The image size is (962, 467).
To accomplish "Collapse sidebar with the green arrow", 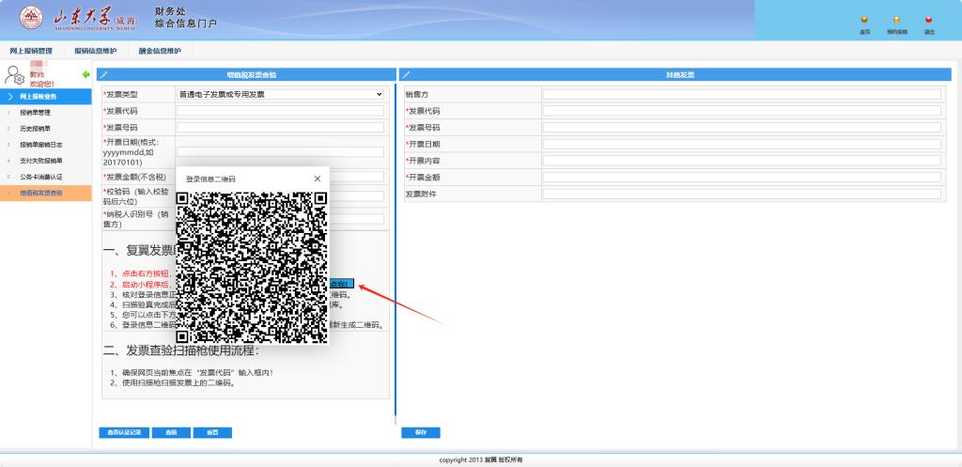I will 85,74.
